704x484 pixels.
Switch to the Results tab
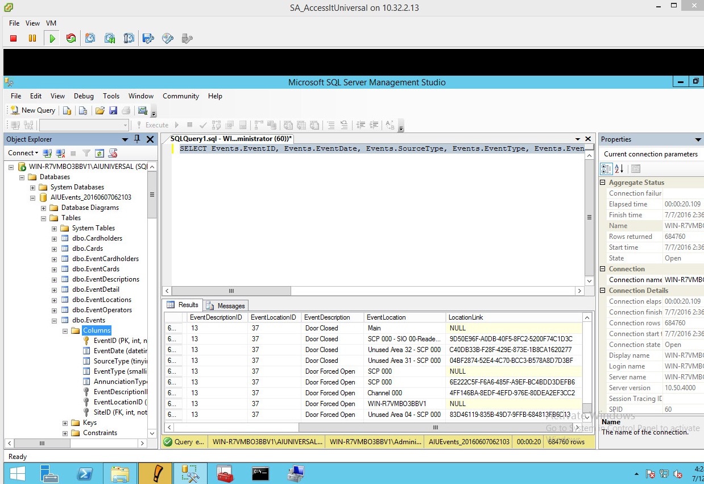pos(183,305)
